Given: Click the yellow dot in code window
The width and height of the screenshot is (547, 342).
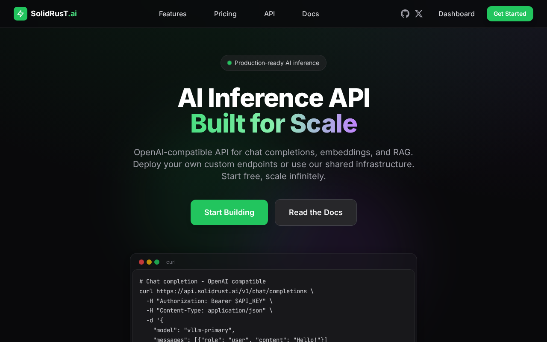Looking at the screenshot, I should click(149, 262).
